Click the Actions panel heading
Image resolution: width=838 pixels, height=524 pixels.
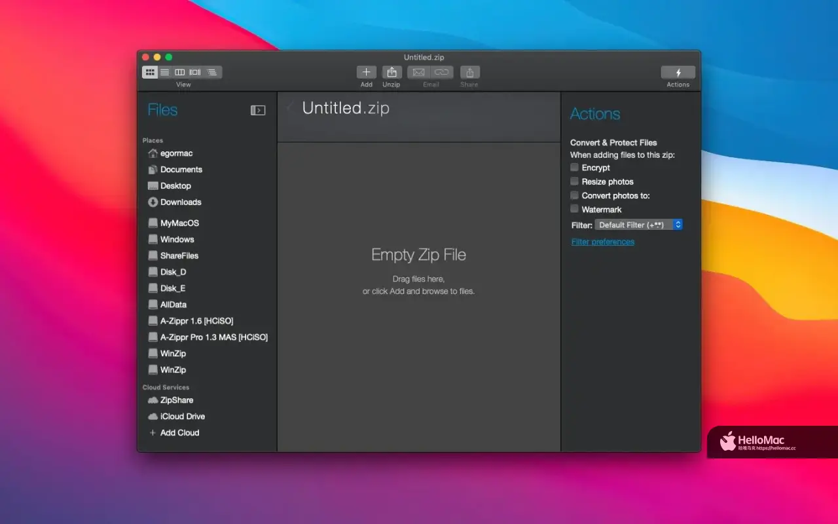tap(595, 114)
